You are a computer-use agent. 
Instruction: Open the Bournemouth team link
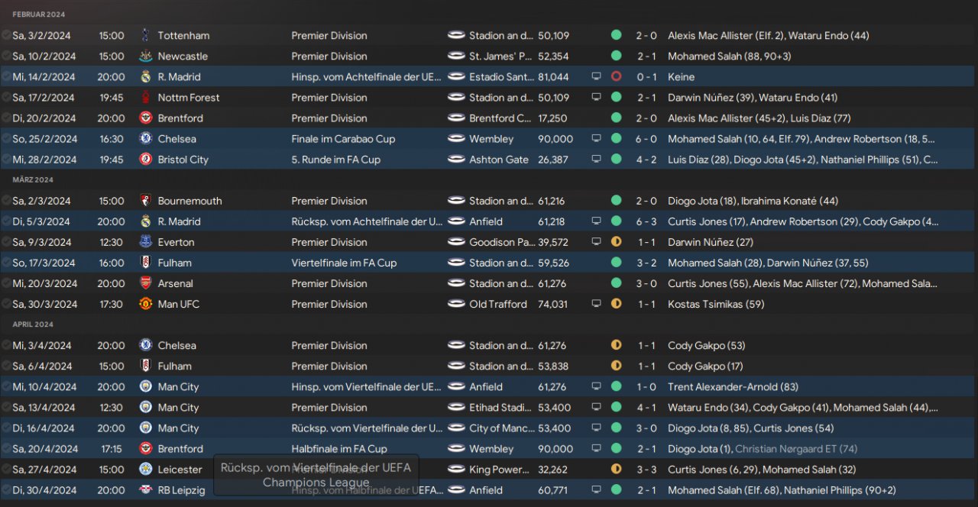(x=189, y=201)
